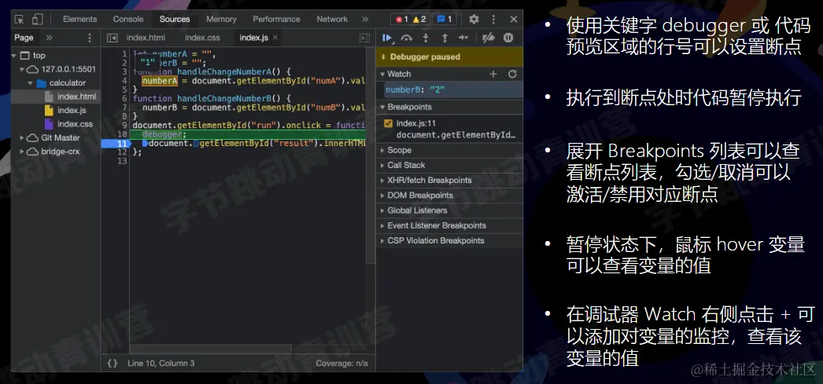Close the index.js editor tab
This screenshot has height=384, width=823.
(x=275, y=38)
